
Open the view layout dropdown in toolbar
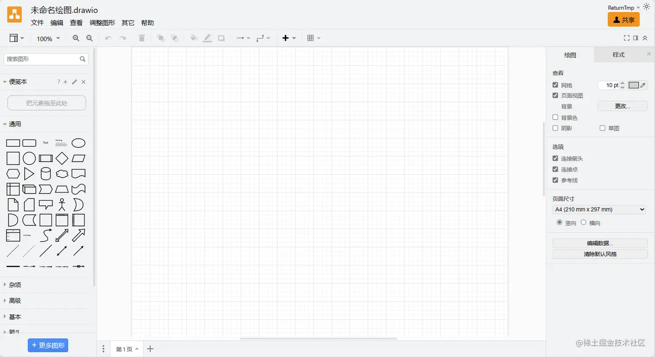point(16,38)
